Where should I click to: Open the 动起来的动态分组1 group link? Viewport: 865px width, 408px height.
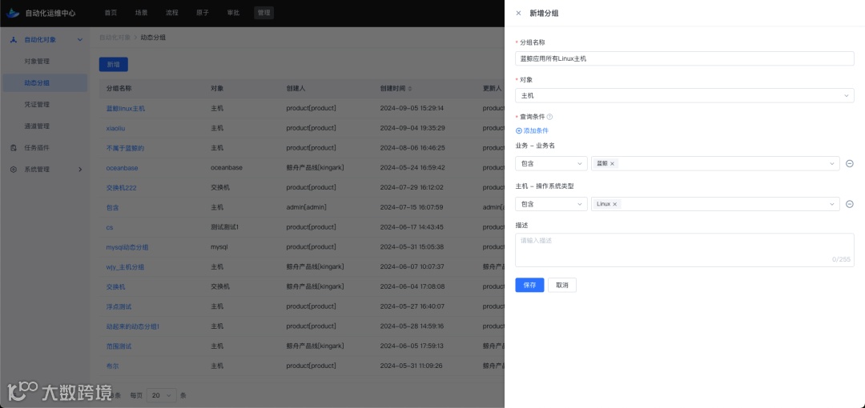[x=133, y=326]
